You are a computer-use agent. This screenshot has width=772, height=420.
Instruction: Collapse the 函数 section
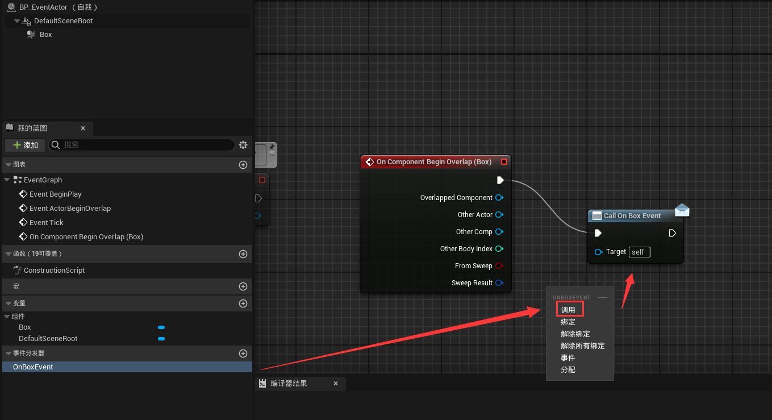point(8,253)
